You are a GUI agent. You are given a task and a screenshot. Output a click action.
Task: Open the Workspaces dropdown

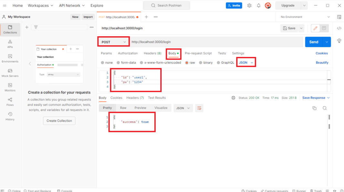click(x=40, y=5)
